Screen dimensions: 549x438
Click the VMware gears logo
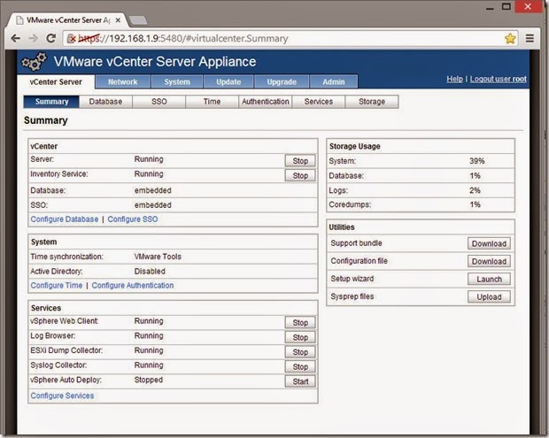tap(34, 62)
